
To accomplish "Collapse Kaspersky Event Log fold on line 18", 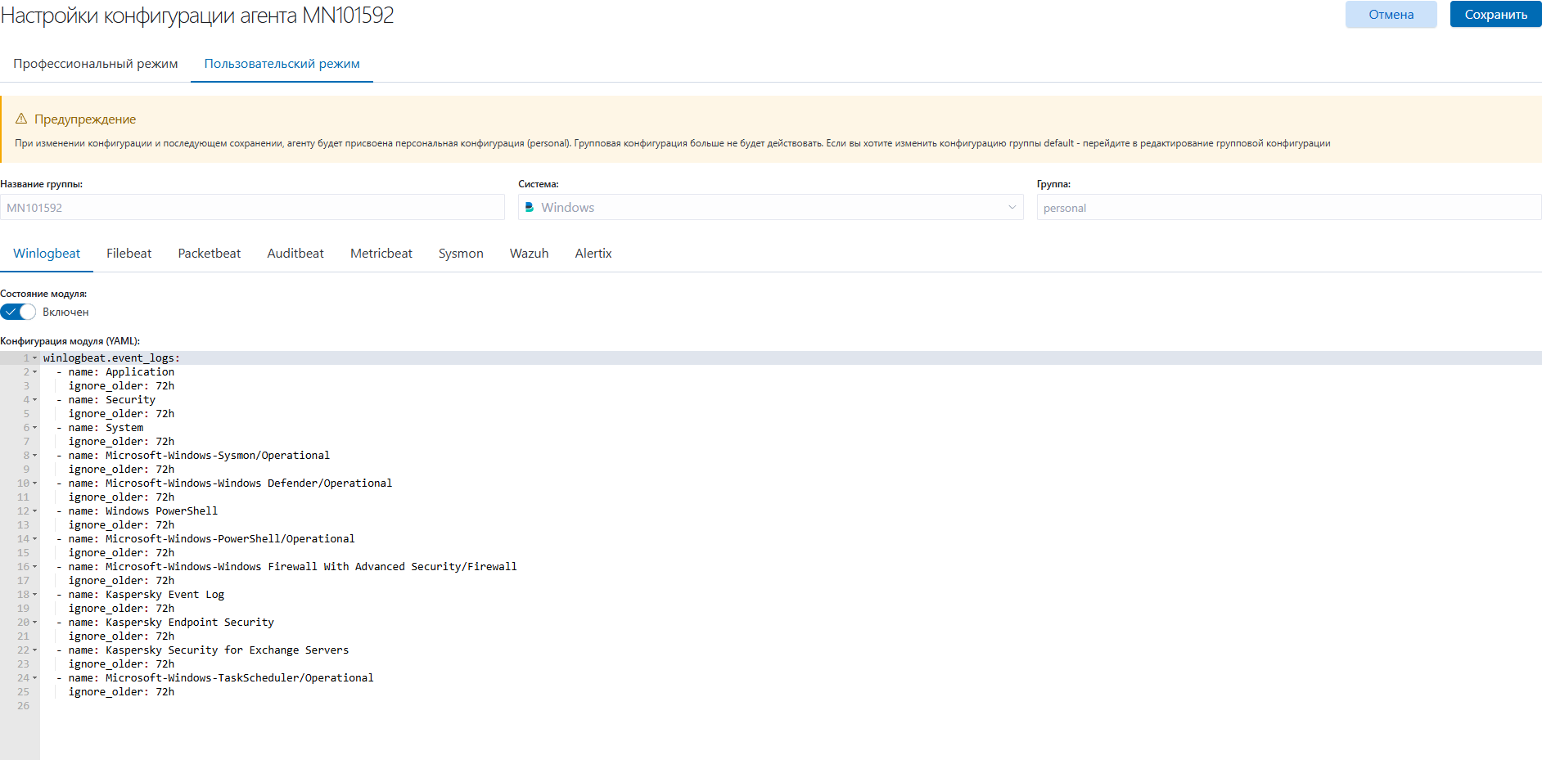I will (x=35, y=595).
